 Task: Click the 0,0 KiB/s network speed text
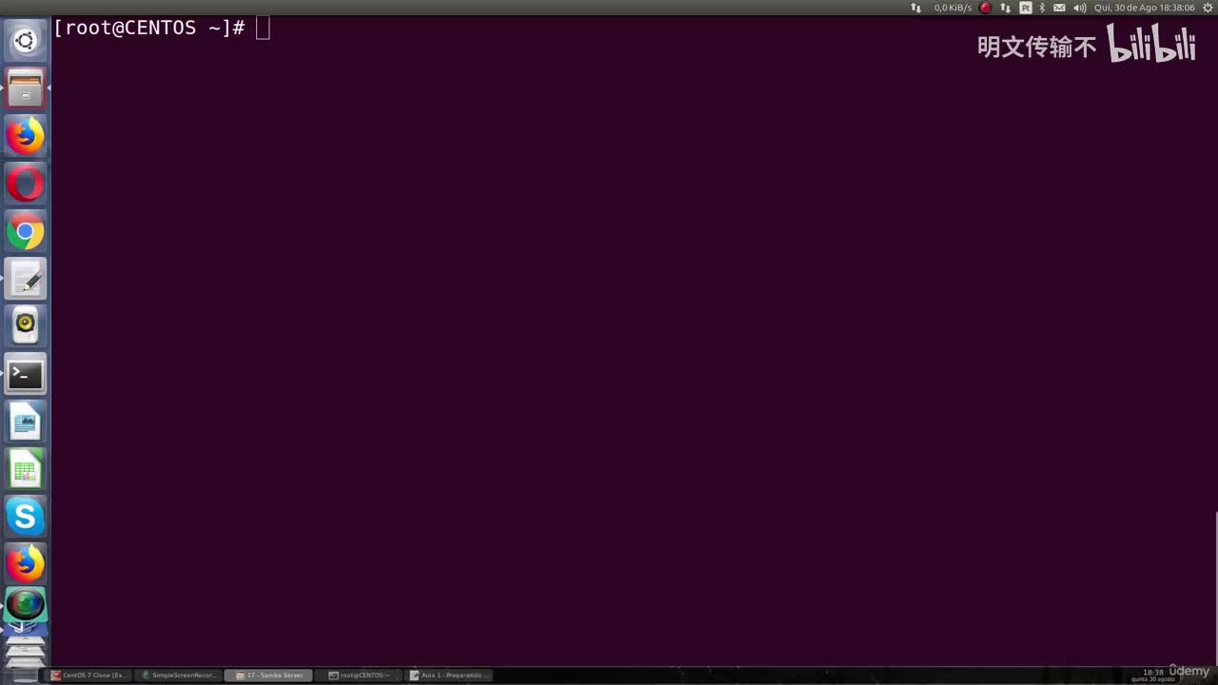(x=953, y=8)
